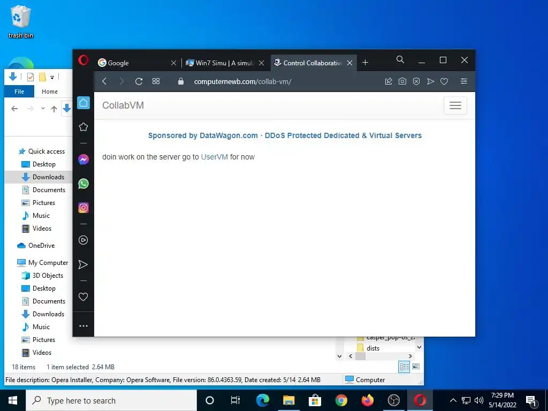Screen dimensions: 548x411
Task: Open the trash bin desktop icon
Action: (21, 21)
